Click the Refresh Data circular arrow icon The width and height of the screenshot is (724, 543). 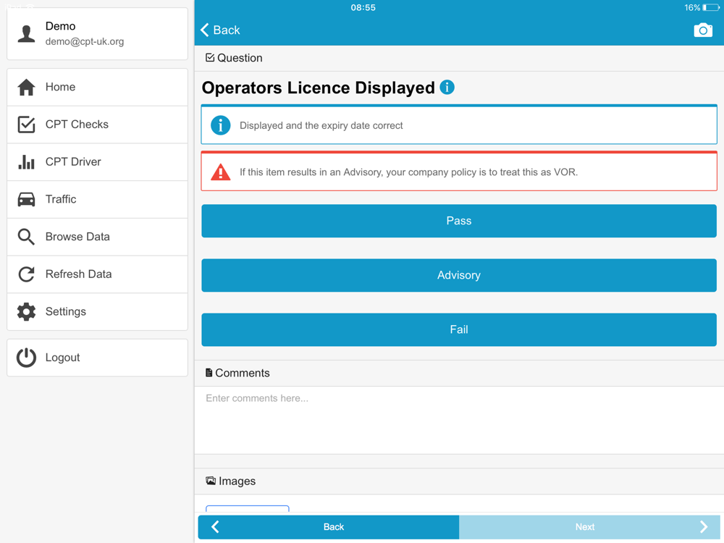tap(27, 274)
